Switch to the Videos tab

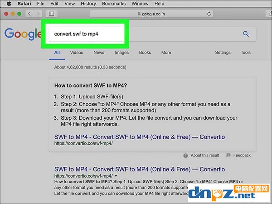(x=77, y=53)
